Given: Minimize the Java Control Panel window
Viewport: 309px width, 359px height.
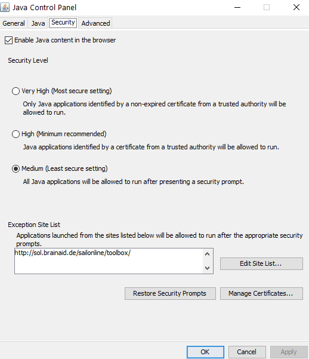Looking at the screenshot, I should pyautogui.click(x=237, y=7).
